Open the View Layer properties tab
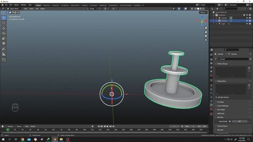Viewport: 253px width, 142px height. point(211,67)
